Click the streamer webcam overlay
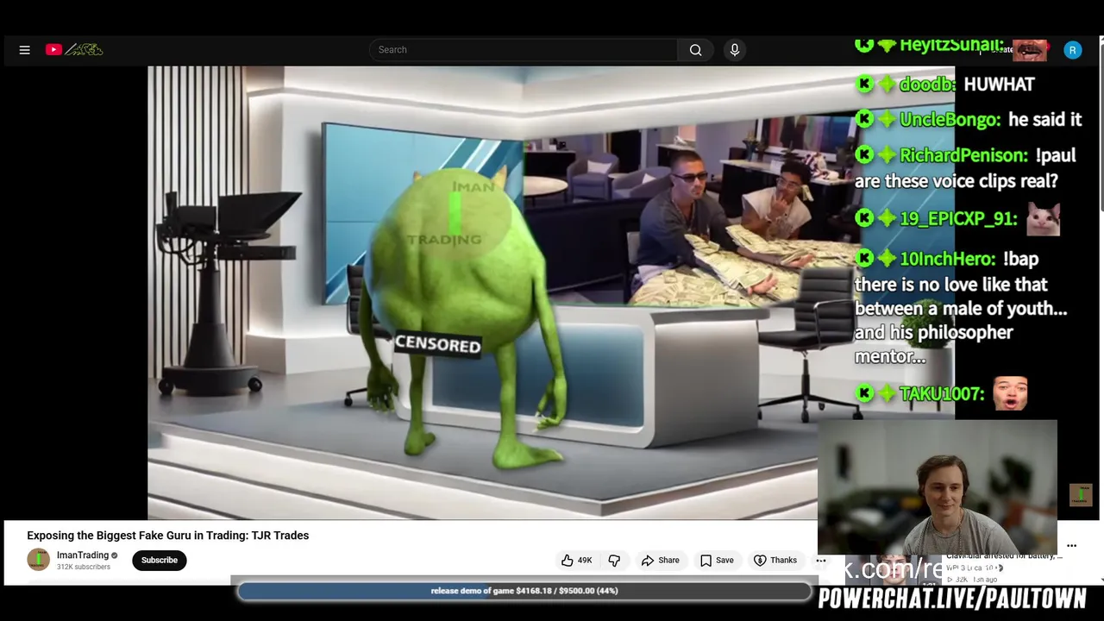Image resolution: width=1104 pixels, height=621 pixels. click(x=938, y=487)
